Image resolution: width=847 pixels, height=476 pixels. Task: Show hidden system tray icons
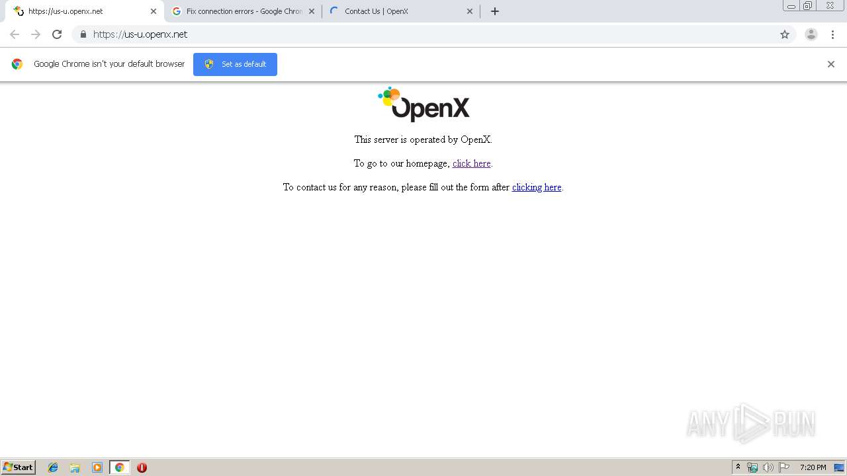738,467
